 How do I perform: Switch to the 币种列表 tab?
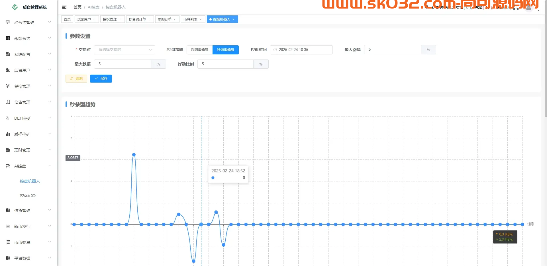tap(190, 19)
